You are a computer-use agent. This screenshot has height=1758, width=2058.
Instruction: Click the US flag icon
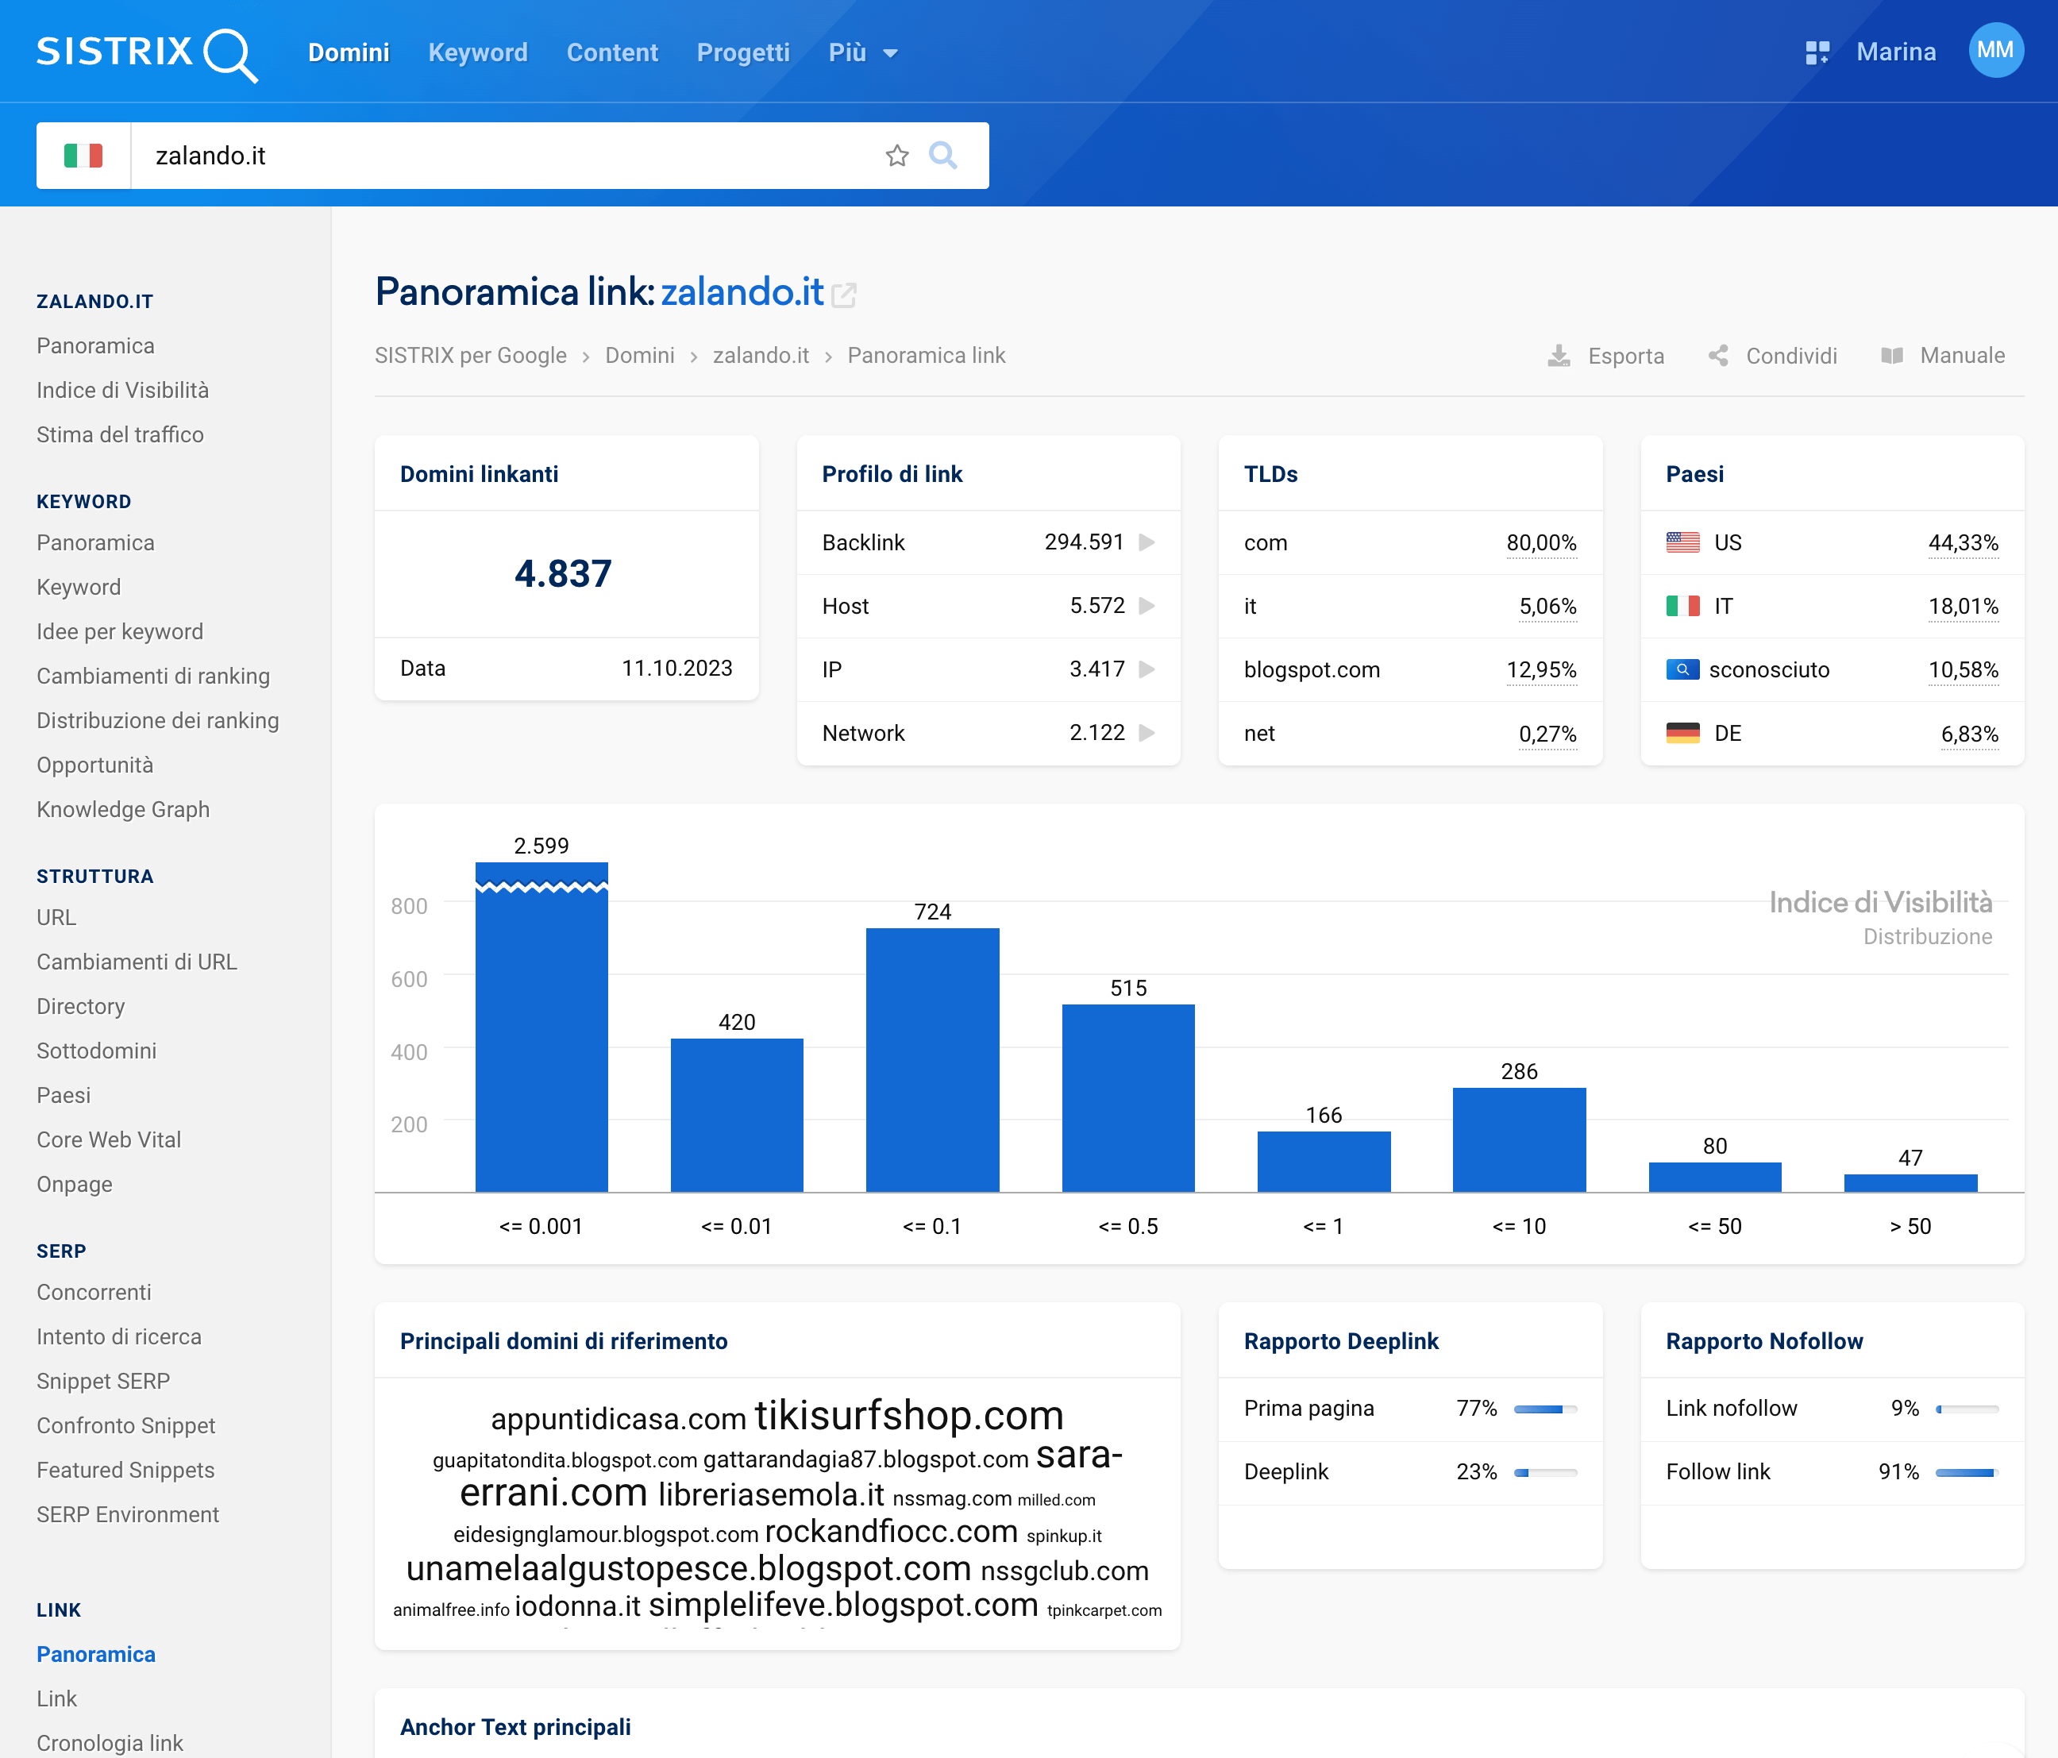[1682, 542]
